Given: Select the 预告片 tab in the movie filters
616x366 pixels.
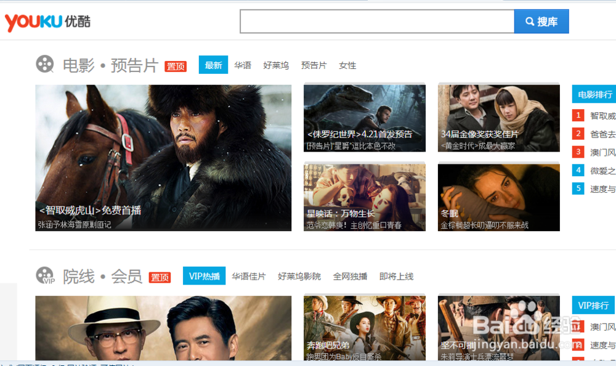Looking at the screenshot, I should coord(314,65).
